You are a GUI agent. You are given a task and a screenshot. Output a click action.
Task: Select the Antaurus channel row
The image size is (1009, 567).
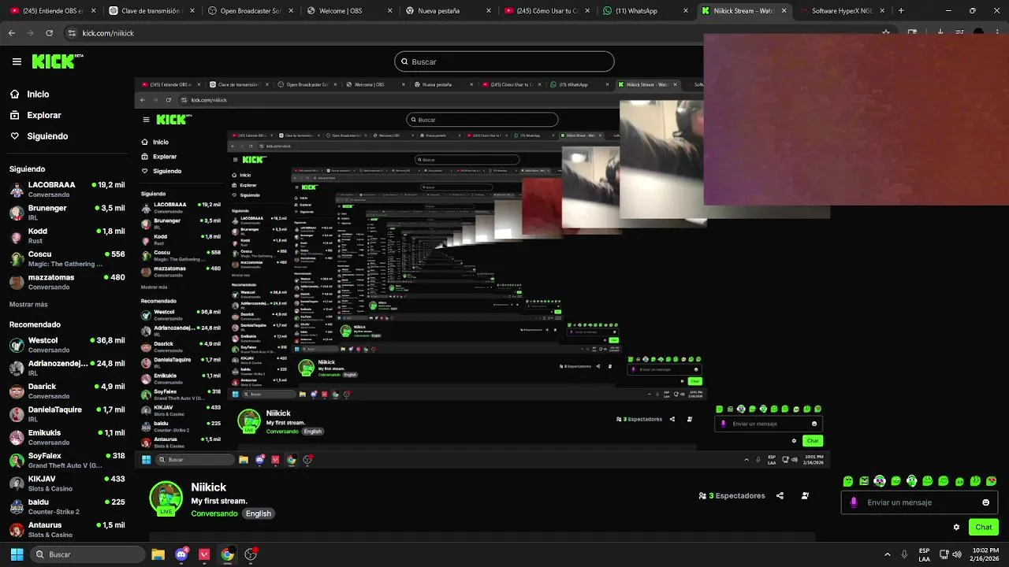(x=67, y=529)
